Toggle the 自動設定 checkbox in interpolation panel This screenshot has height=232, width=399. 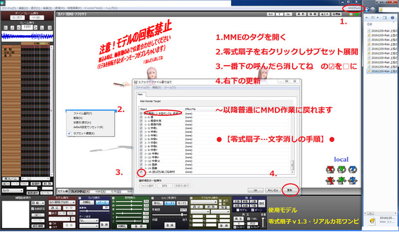pos(33,209)
